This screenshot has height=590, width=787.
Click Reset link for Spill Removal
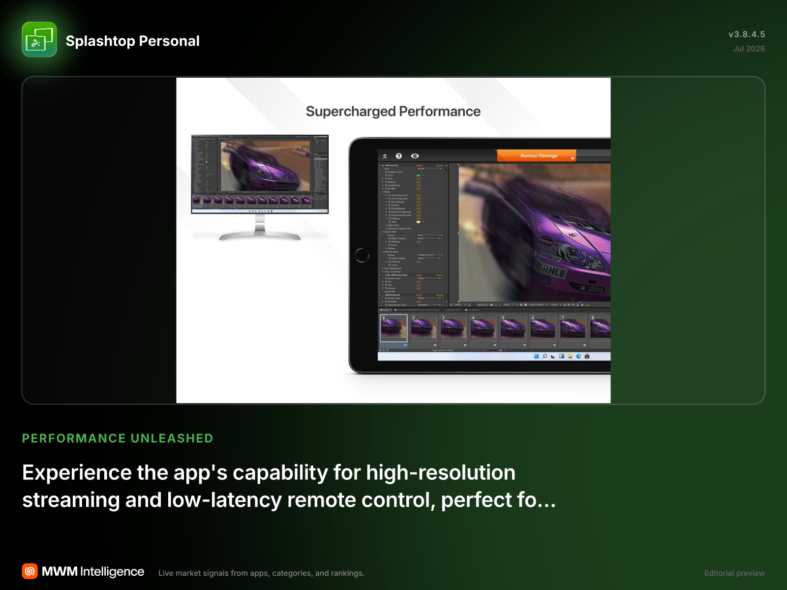coord(419,295)
